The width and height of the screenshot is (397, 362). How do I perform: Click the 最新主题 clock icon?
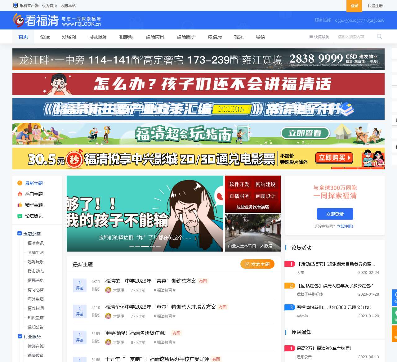tap(20, 183)
